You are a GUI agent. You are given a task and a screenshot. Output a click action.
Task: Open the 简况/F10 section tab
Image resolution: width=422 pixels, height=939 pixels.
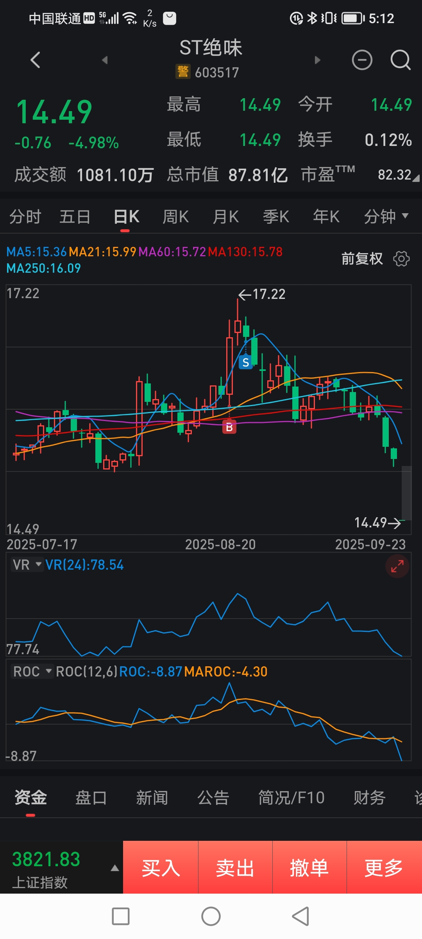(x=291, y=797)
